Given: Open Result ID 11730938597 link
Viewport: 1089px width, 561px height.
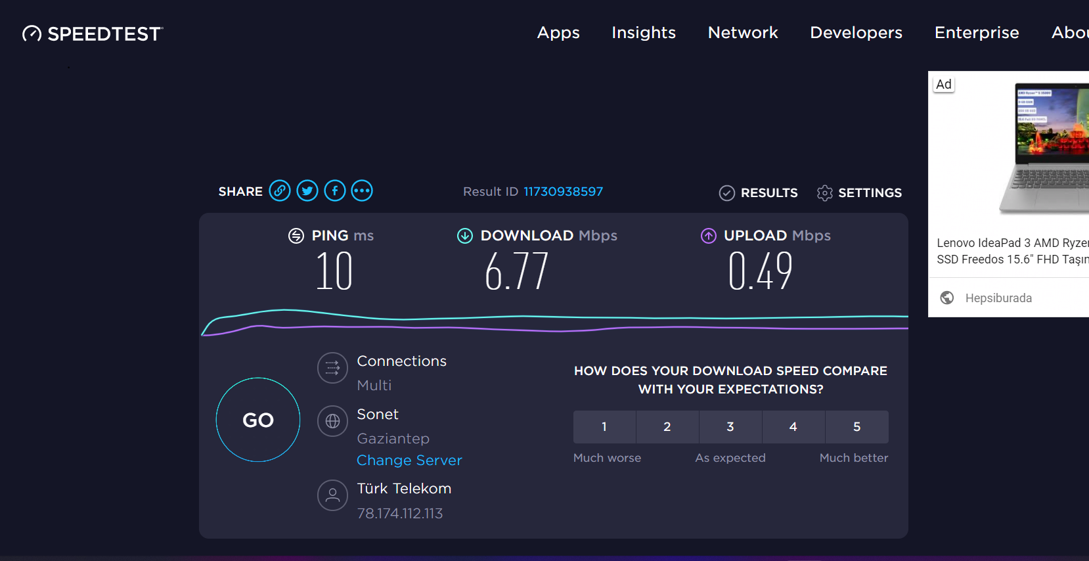Looking at the screenshot, I should click(563, 191).
